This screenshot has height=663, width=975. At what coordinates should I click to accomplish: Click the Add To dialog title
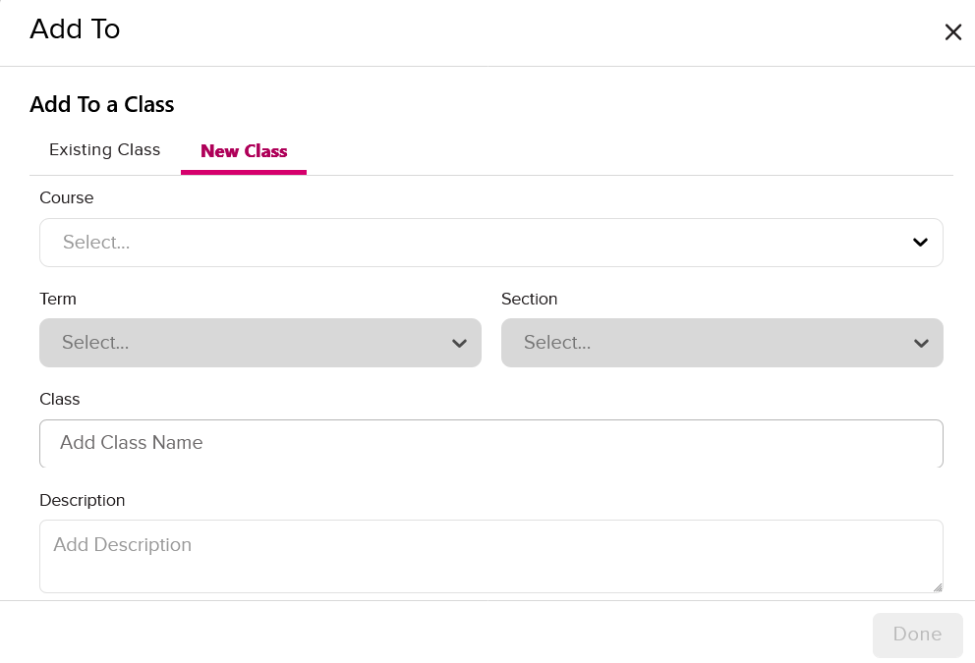coord(75,29)
